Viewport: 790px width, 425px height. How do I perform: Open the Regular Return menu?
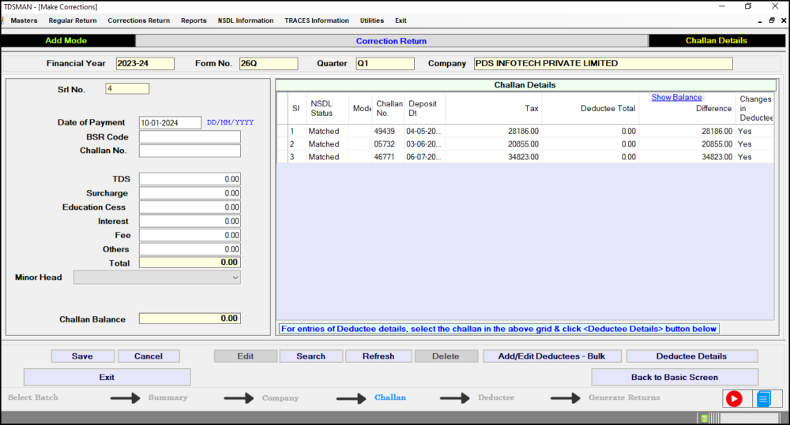click(73, 21)
